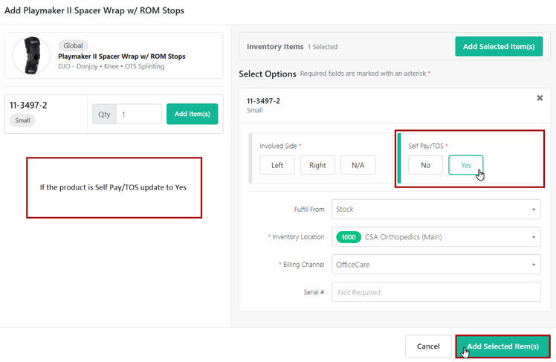This screenshot has height=362, width=556.
Task: Set Self Pay/TOS to Yes
Action: click(465, 165)
